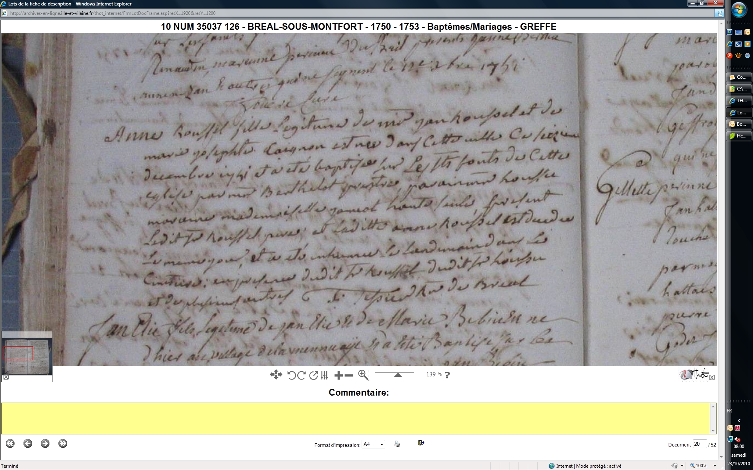The height and width of the screenshot is (470, 753).
Task: Go to the first document page
Action: tap(10, 443)
